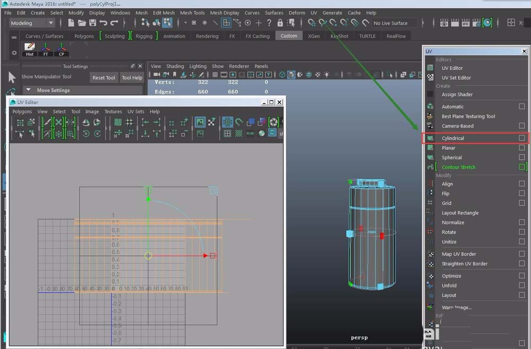This screenshot has height=349, width=531.
Task: Toggle display image icon in UV Editor toolbar
Action: pos(200,122)
